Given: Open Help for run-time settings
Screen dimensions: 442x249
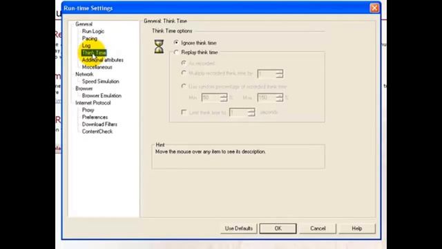Looking at the screenshot, I should click(x=357, y=228).
